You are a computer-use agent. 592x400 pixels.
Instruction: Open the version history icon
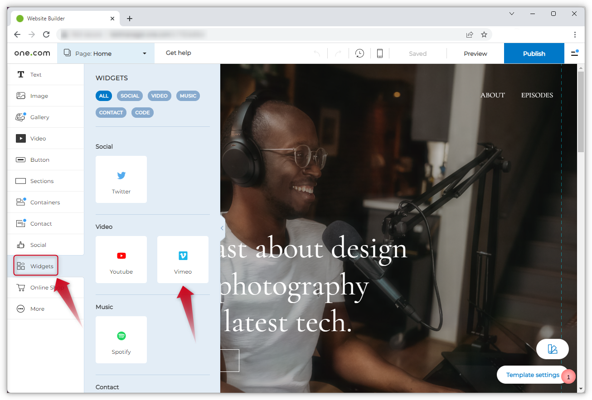pyautogui.click(x=359, y=53)
